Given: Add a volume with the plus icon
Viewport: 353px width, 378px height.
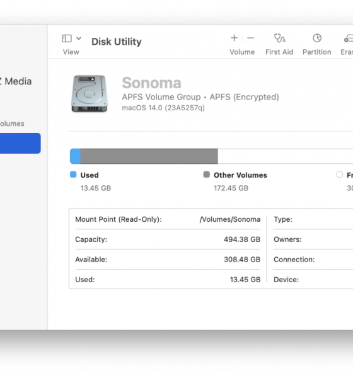Looking at the screenshot, I should 234,38.
